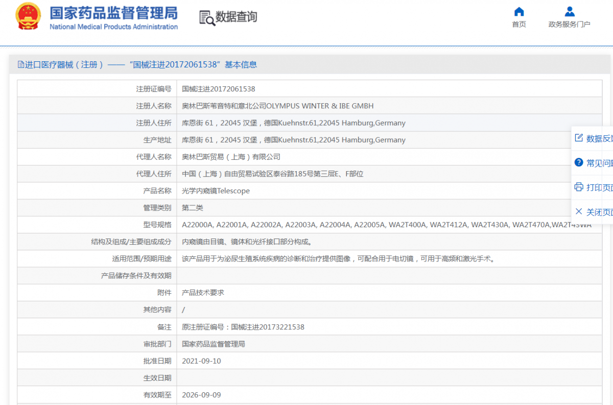Screen dimensions: 613x405
Task: Click 内窥镜由目镜 composition description
Action: (247, 242)
